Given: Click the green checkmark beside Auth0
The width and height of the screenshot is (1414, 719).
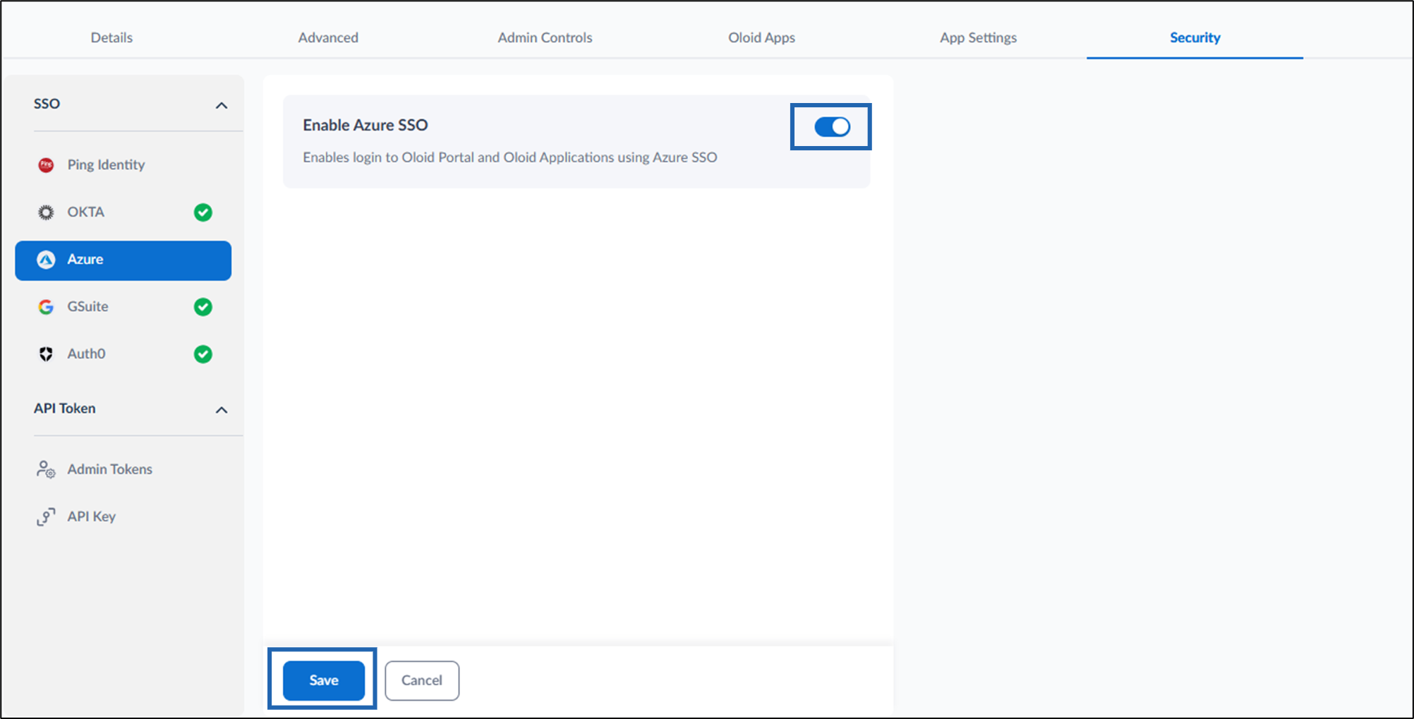Looking at the screenshot, I should 203,354.
